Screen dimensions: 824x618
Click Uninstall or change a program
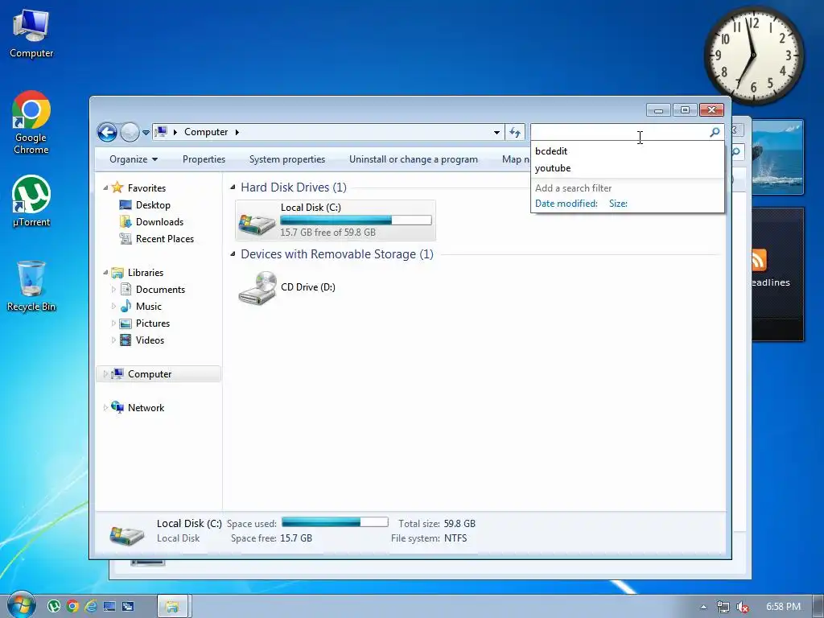(x=414, y=159)
